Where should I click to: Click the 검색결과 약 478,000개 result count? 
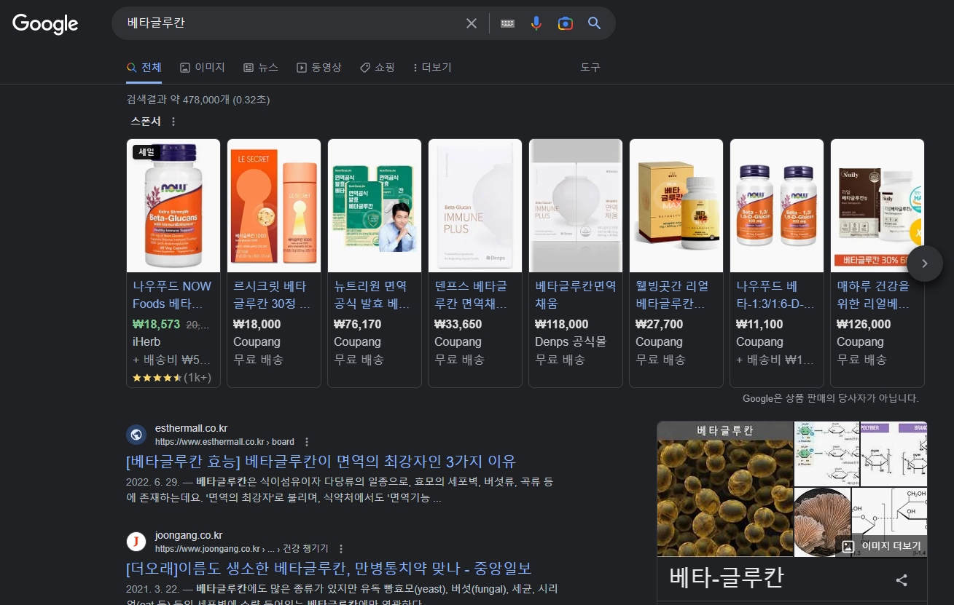(x=198, y=100)
